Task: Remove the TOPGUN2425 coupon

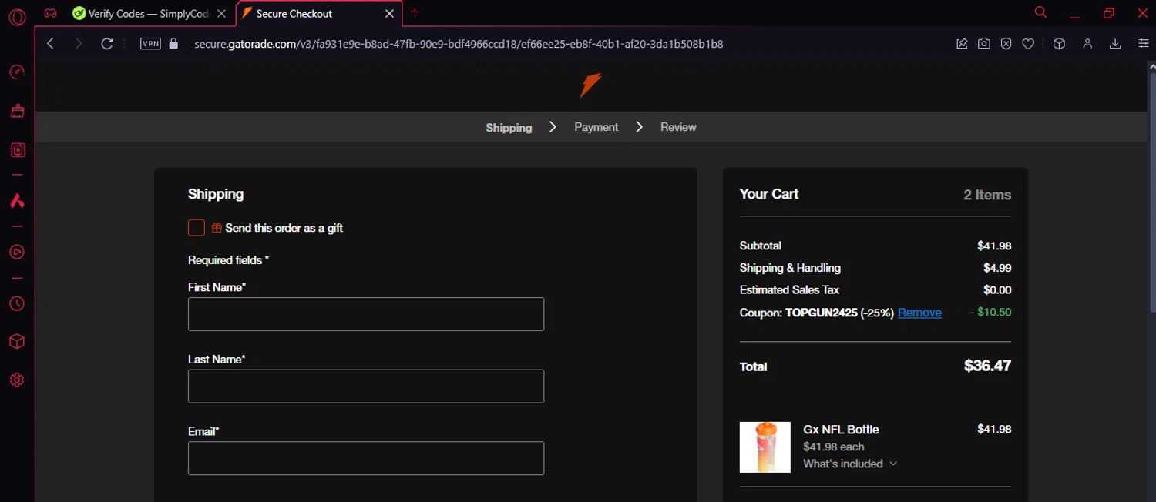Action: [x=919, y=313]
